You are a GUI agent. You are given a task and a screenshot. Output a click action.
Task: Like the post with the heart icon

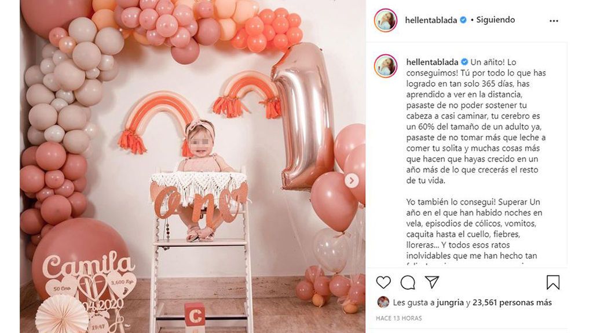coord(383,282)
